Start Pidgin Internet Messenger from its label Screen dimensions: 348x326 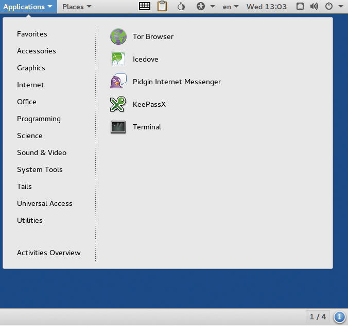click(x=177, y=82)
